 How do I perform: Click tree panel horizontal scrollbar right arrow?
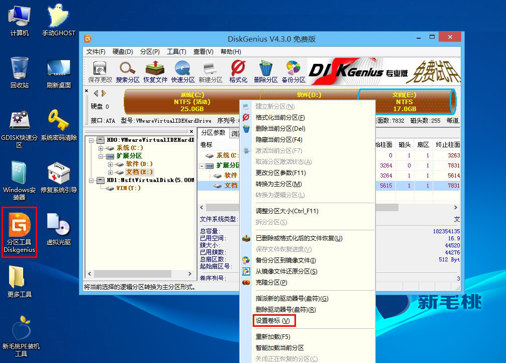[x=190, y=274]
